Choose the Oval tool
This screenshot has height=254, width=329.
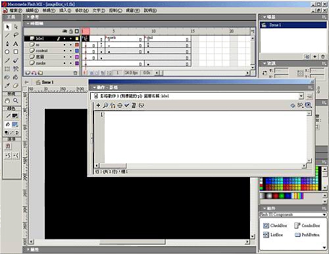[x=7, y=52]
